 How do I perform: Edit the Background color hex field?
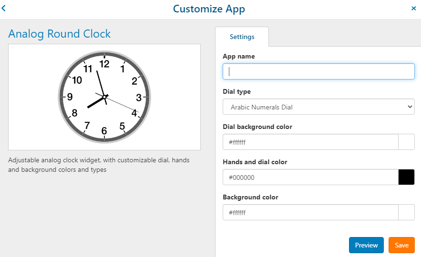point(310,213)
